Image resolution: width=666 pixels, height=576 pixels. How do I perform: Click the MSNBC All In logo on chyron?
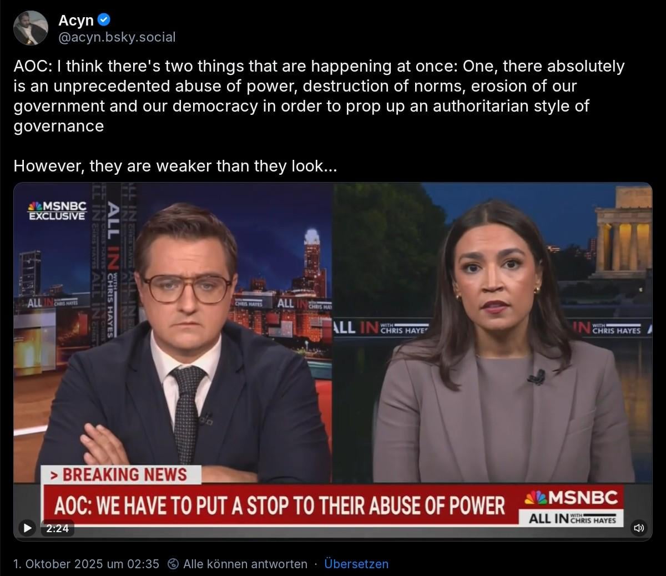click(x=571, y=506)
